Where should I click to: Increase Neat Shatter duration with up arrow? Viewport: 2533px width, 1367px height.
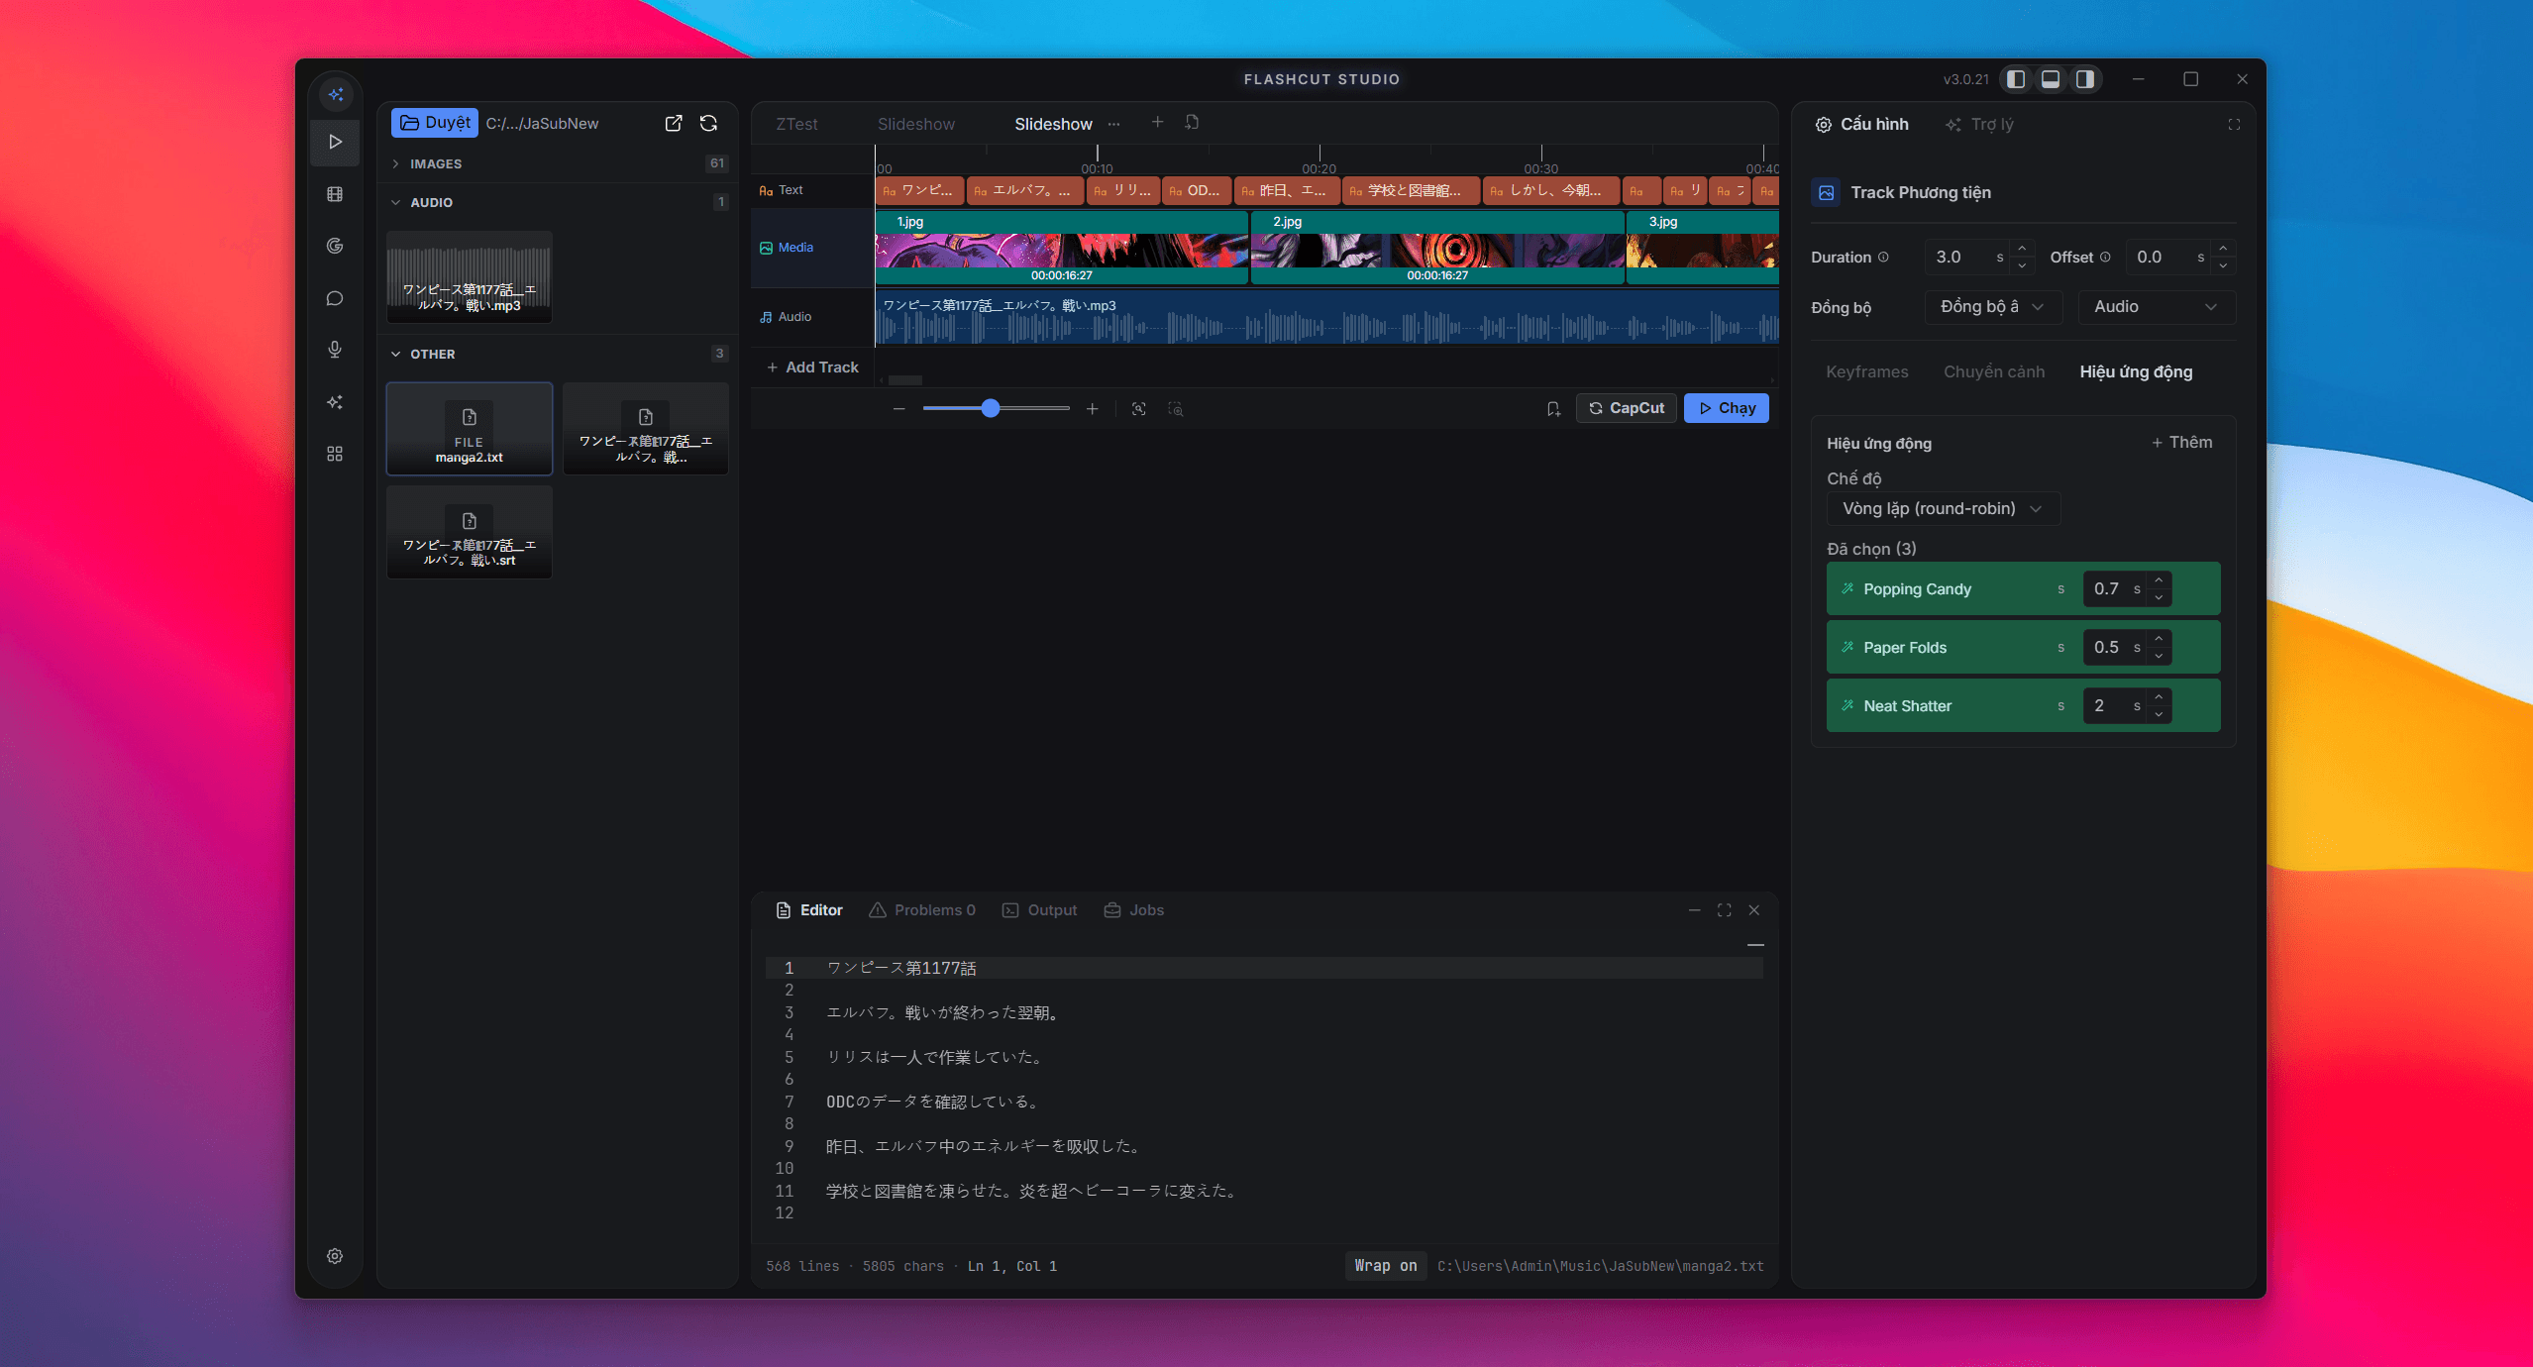point(2160,696)
